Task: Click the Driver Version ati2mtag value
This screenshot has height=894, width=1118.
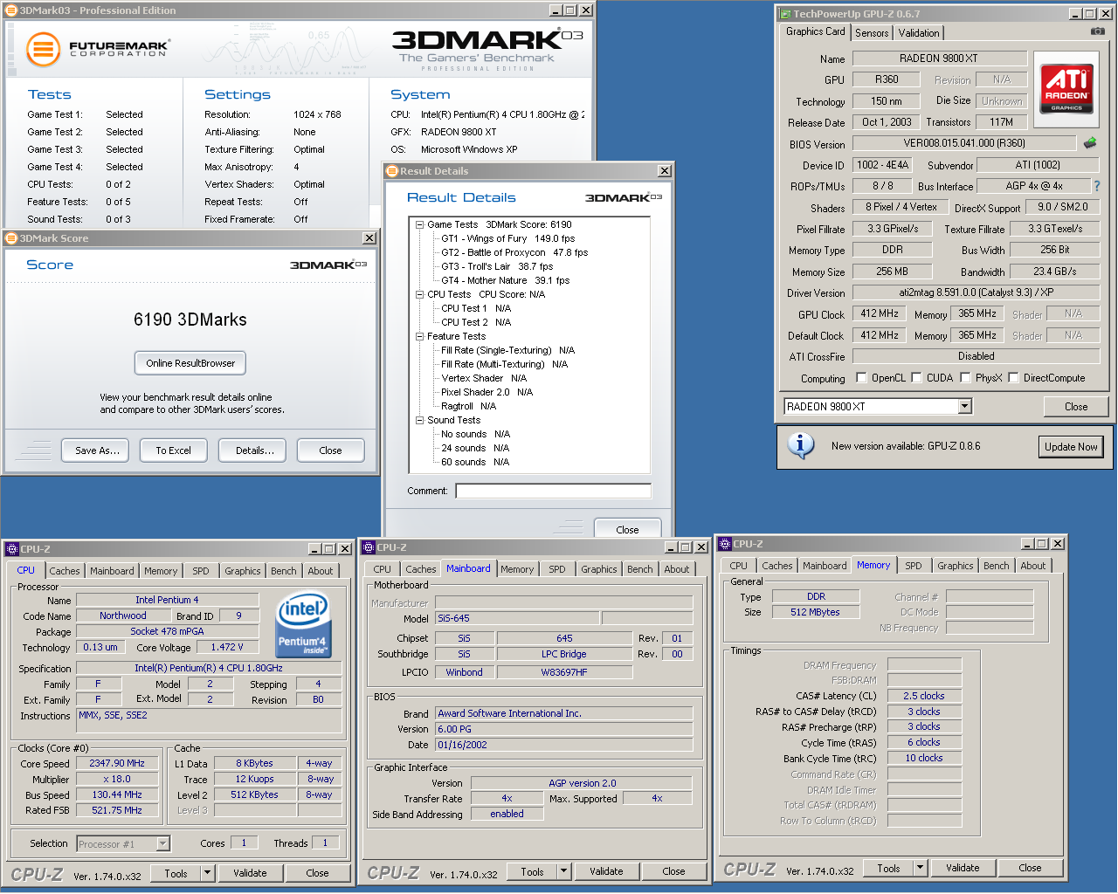Action: [x=976, y=292]
